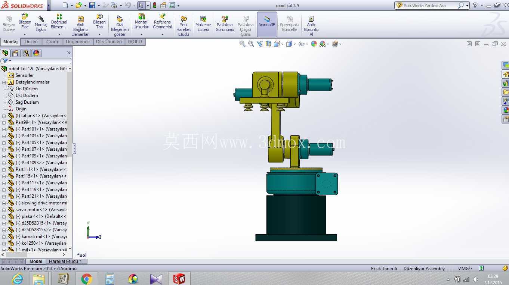Click Bileşen Ekle (insert component) tool
This screenshot has height=285, width=509.
point(25,22)
